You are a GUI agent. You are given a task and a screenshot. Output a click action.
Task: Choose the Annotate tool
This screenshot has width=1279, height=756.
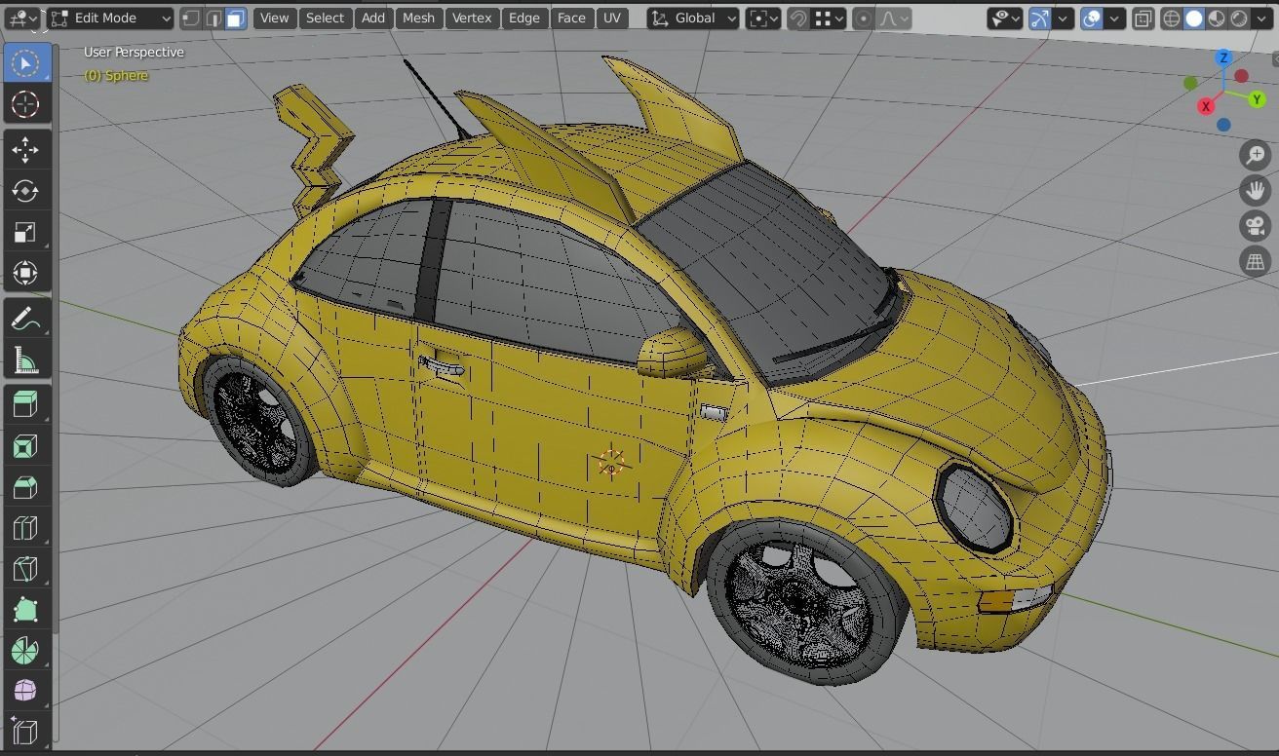tap(25, 319)
